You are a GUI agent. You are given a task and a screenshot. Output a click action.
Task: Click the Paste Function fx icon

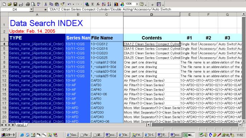[x=98, y=4]
